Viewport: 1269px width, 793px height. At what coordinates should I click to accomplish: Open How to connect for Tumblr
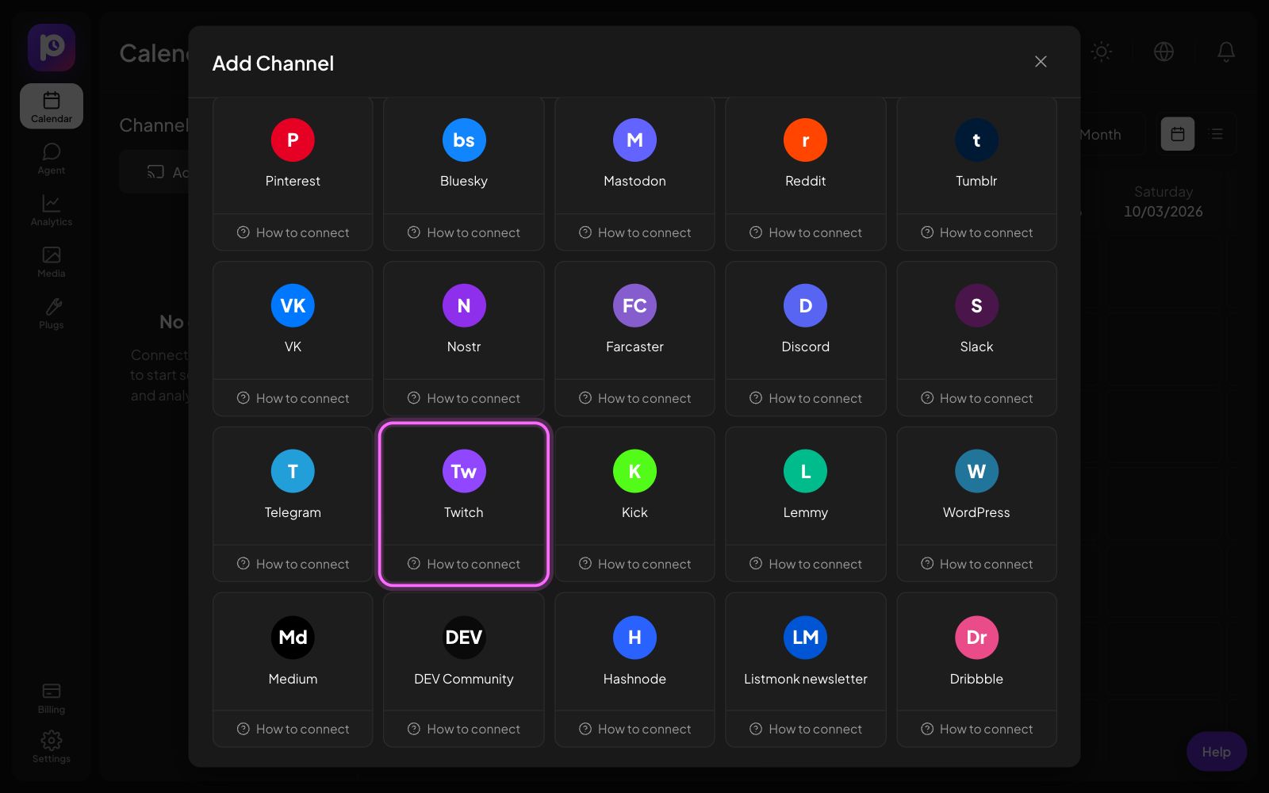pos(976,232)
